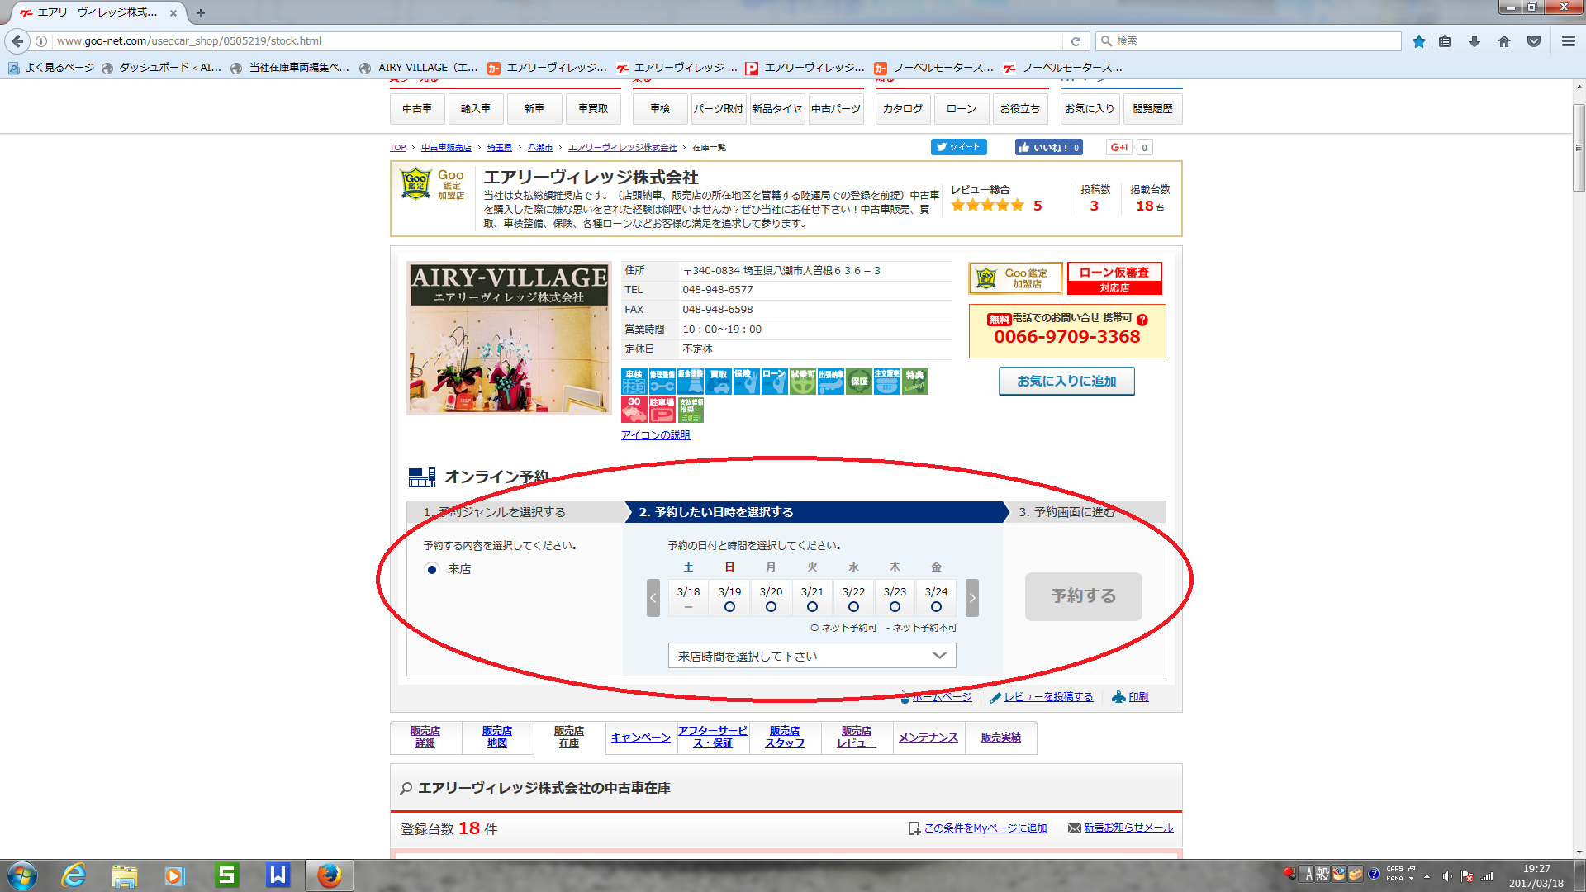This screenshot has height=892, width=1586.
Task: Open the Firefox downloads arrow icon
Action: (1474, 40)
